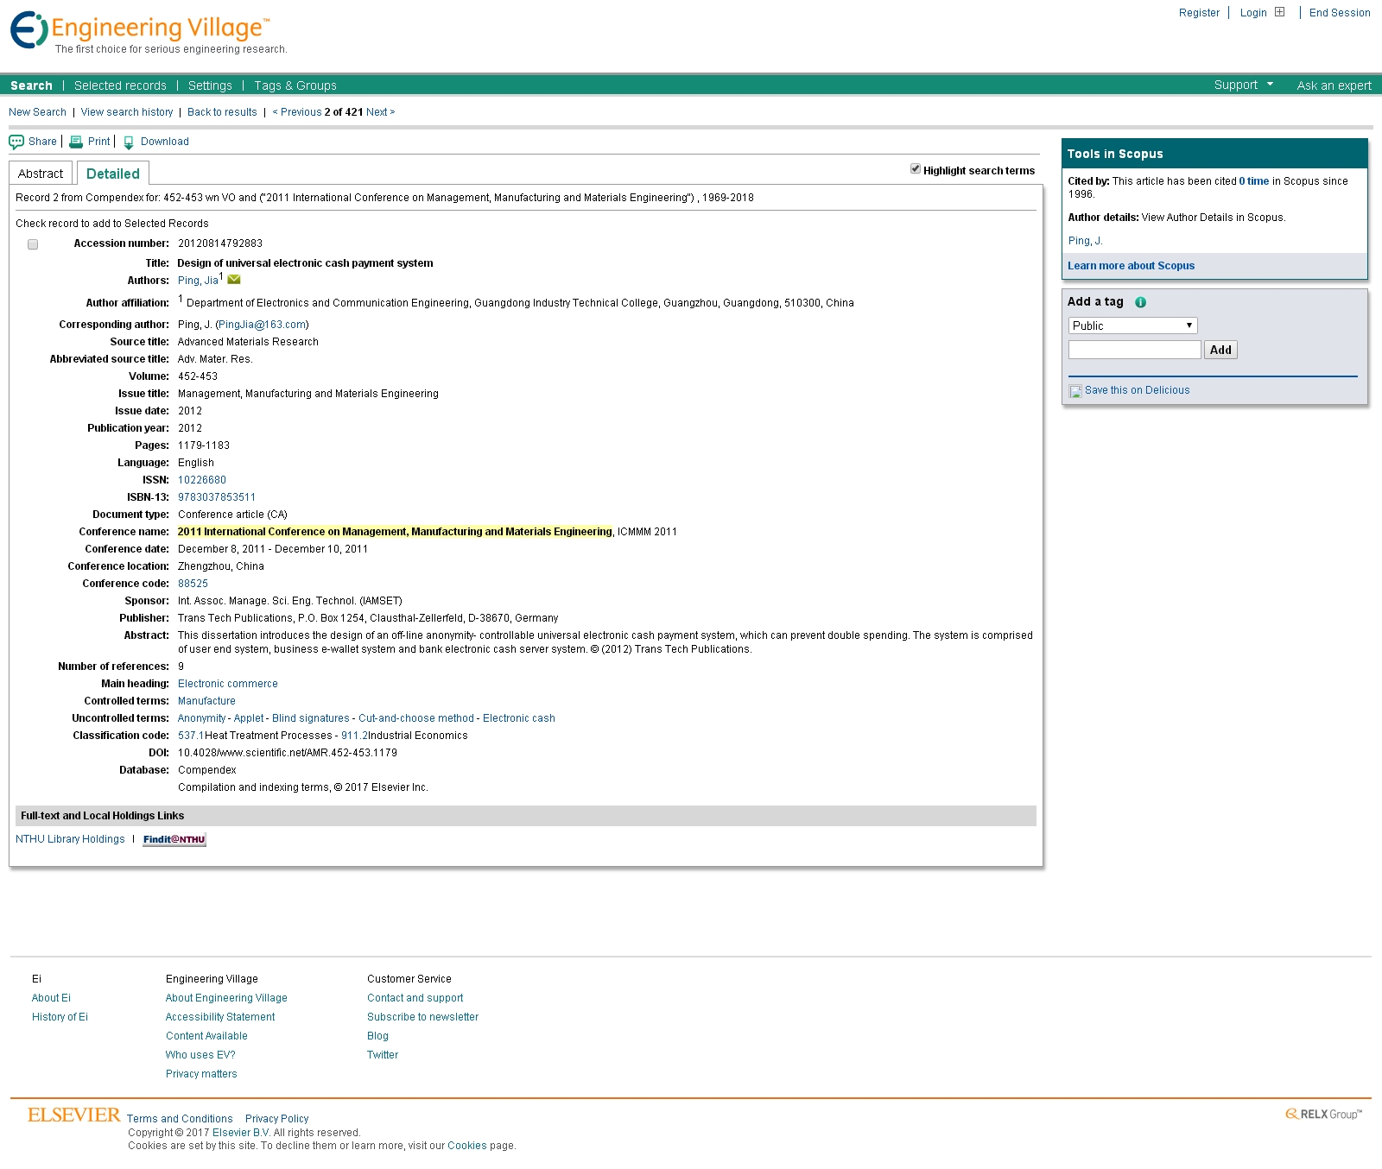The height and width of the screenshot is (1169, 1382).
Task: Open Ping, J. Scopus author link
Action: (1085, 241)
